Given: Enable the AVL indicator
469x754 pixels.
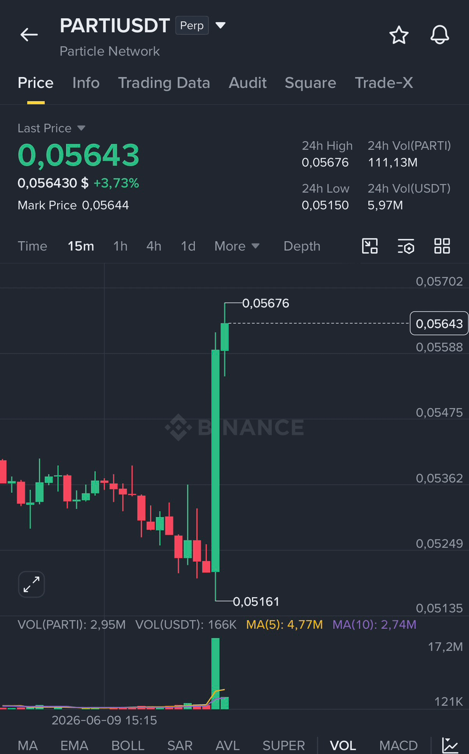Looking at the screenshot, I should pos(228,746).
